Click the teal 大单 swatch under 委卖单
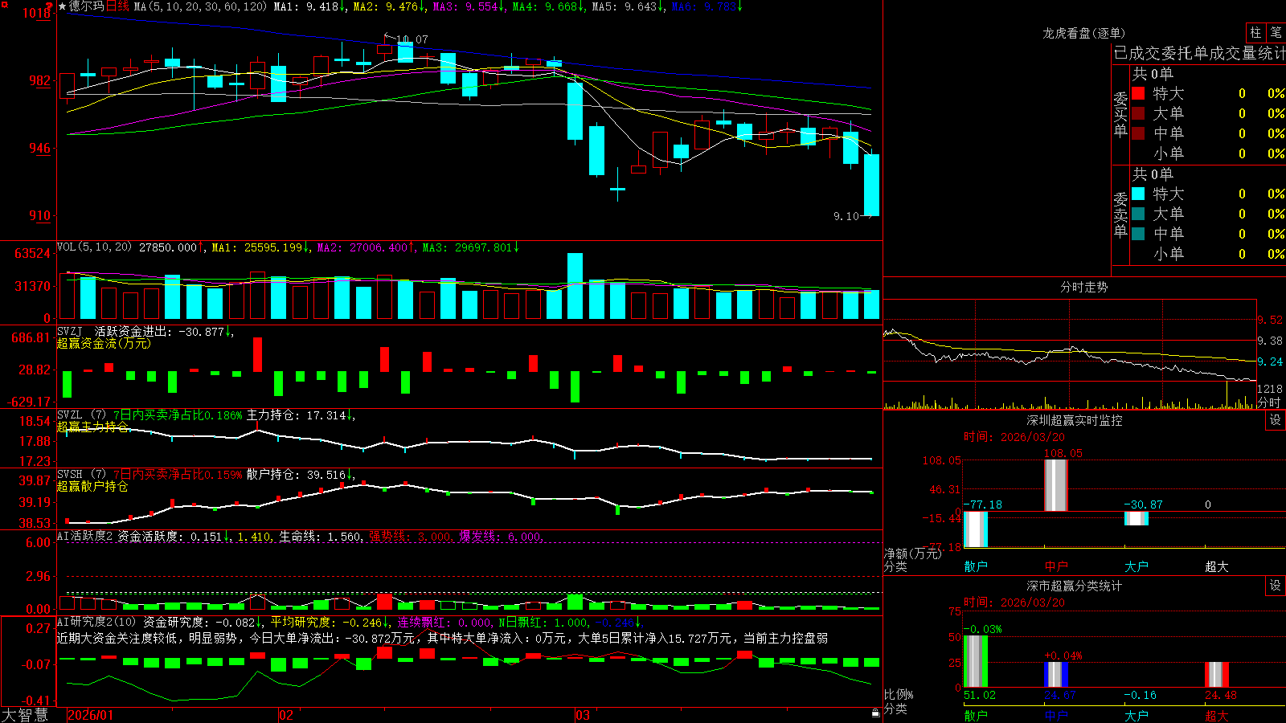The image size is (1286, 723). pos(1138,214)
